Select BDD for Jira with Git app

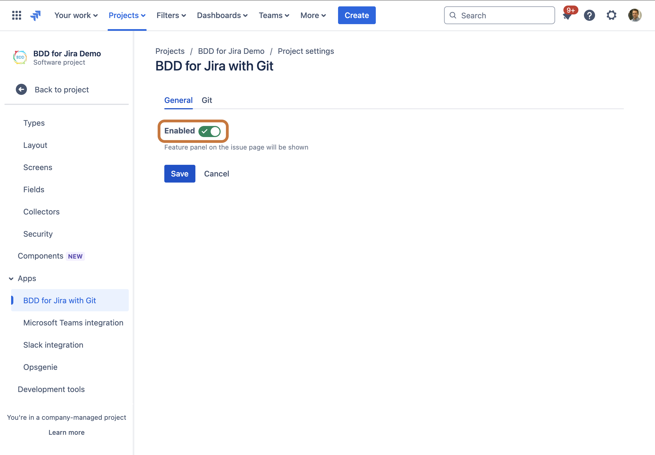click(x=70, y=300)
